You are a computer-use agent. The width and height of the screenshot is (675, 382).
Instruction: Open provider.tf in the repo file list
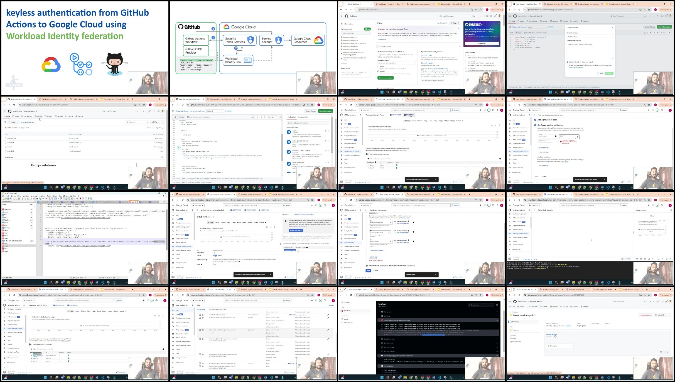11,151
